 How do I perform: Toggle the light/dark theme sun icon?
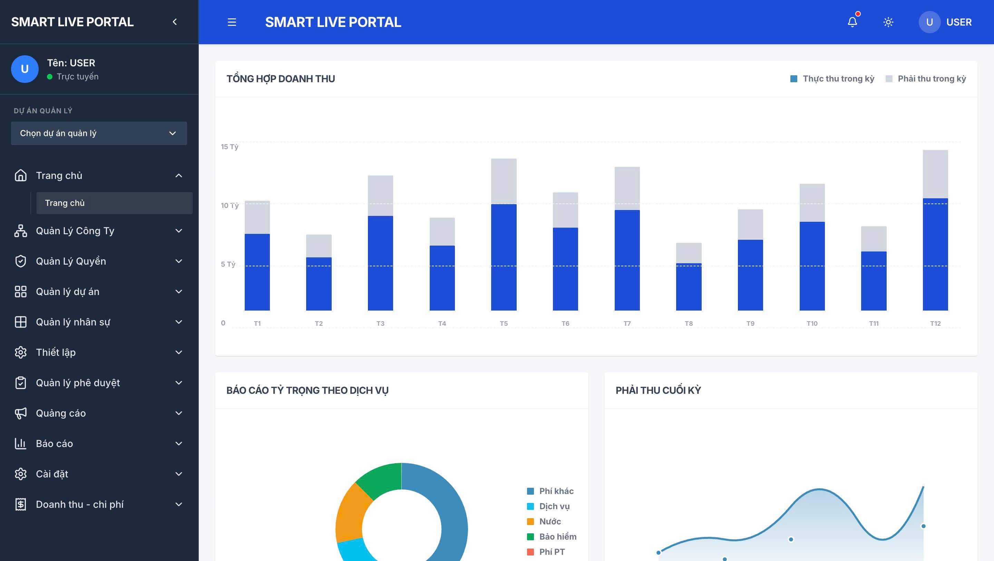[888, 22]
